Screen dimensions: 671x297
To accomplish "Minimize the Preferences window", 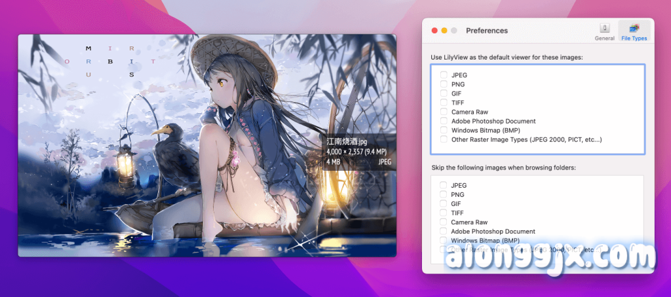I will [x=444, y=31].
